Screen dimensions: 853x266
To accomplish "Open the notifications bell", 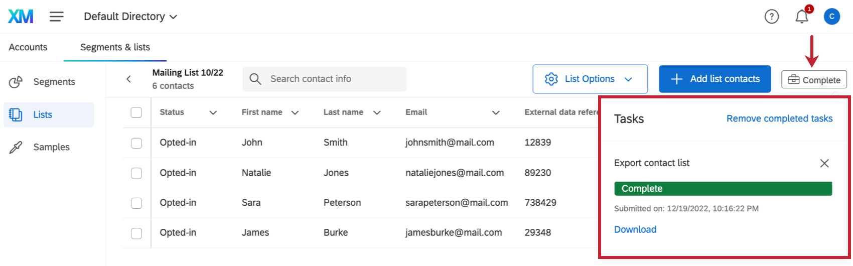I will tap(802, 17).
